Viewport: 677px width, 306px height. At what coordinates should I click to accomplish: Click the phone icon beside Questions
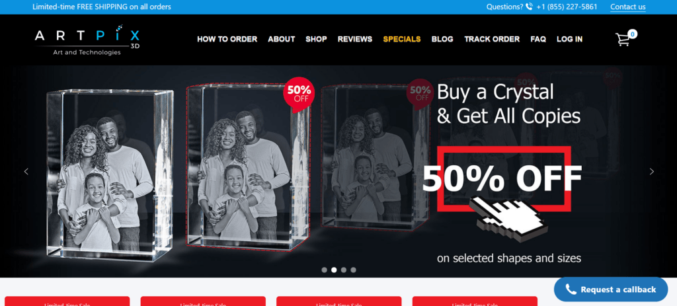[530, 7]
